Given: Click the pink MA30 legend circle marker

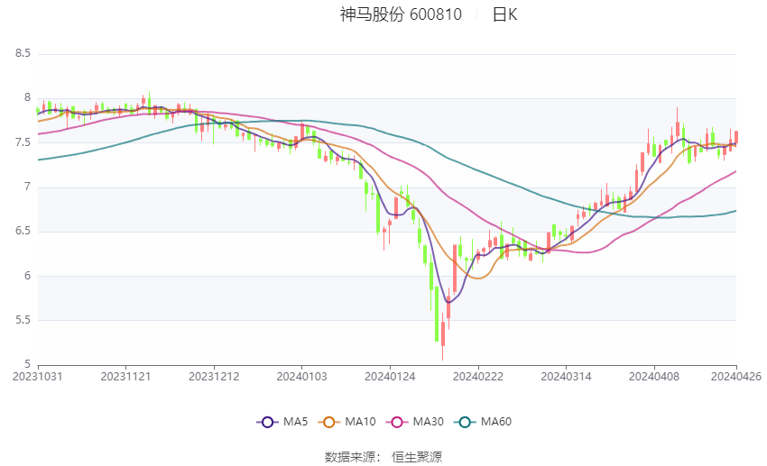Looking at the screenshot, I should (x=393, y=421).
